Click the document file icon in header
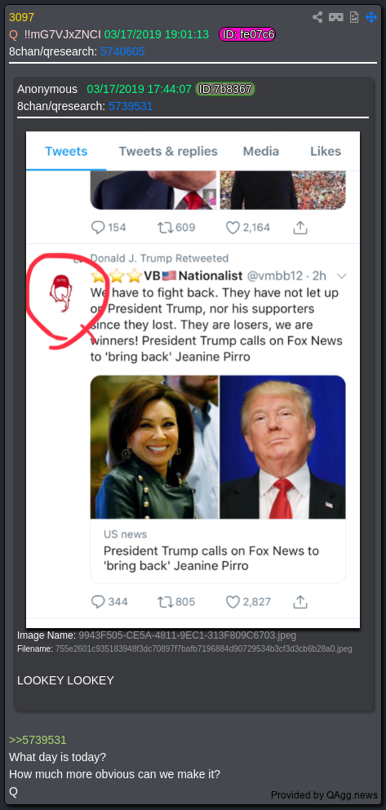386x810 pixels. pyautogui.click(x=354, y=17)
